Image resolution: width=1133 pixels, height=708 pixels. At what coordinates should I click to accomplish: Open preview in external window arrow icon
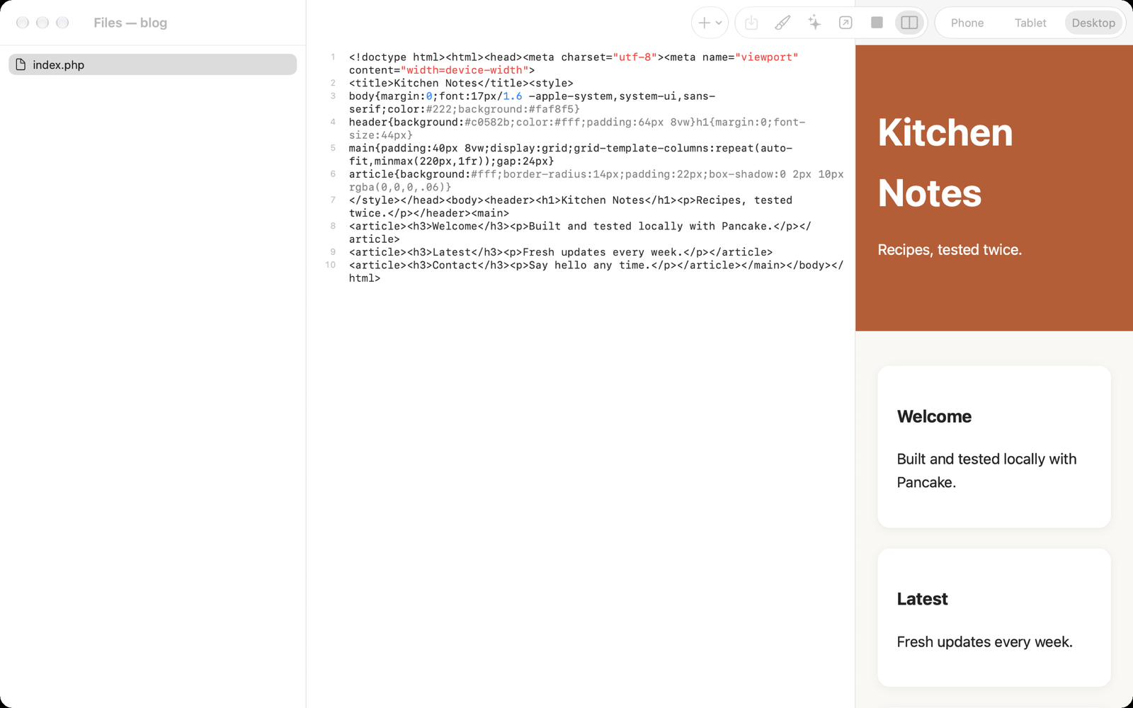(846, 23)
